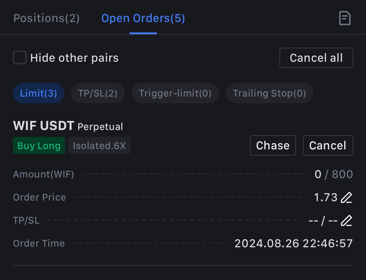This screenshot has width=366, height=280.
Task: Switch to the Positions(2) tab
Action: pos(47,19)
